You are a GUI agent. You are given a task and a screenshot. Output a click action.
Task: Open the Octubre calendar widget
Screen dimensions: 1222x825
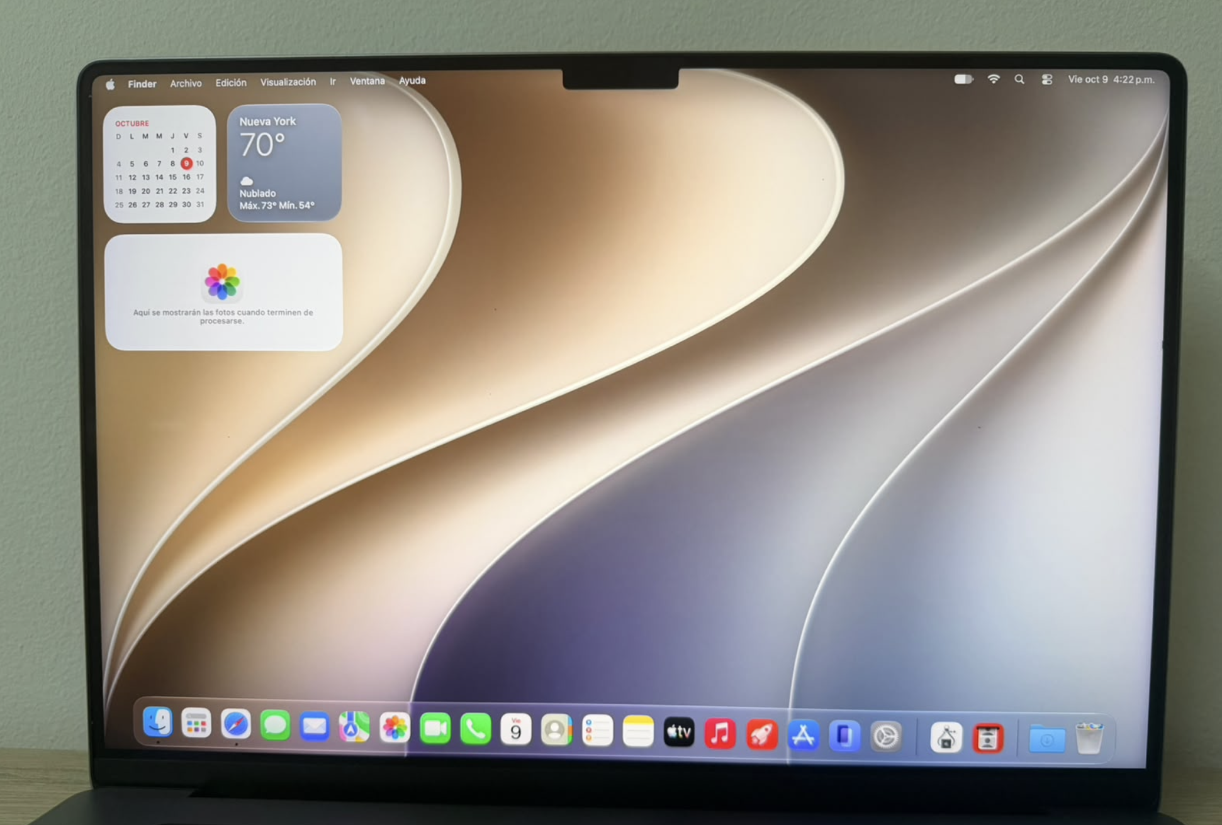click(160, 164)
